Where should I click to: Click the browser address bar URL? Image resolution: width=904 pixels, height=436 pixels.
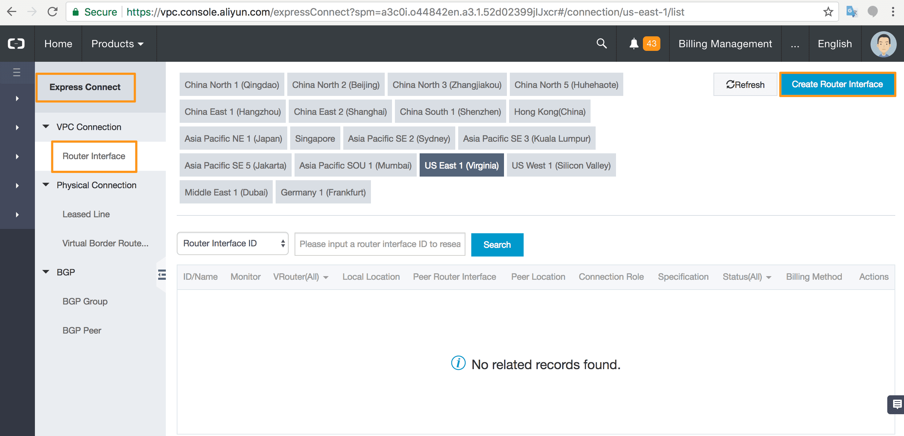coord(405,12)
